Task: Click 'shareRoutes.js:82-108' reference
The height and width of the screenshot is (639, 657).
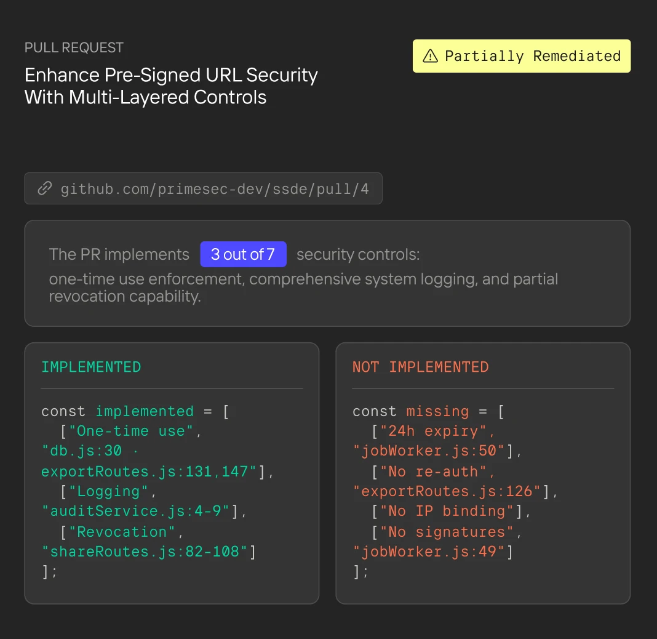Action: tap(148, 552)
